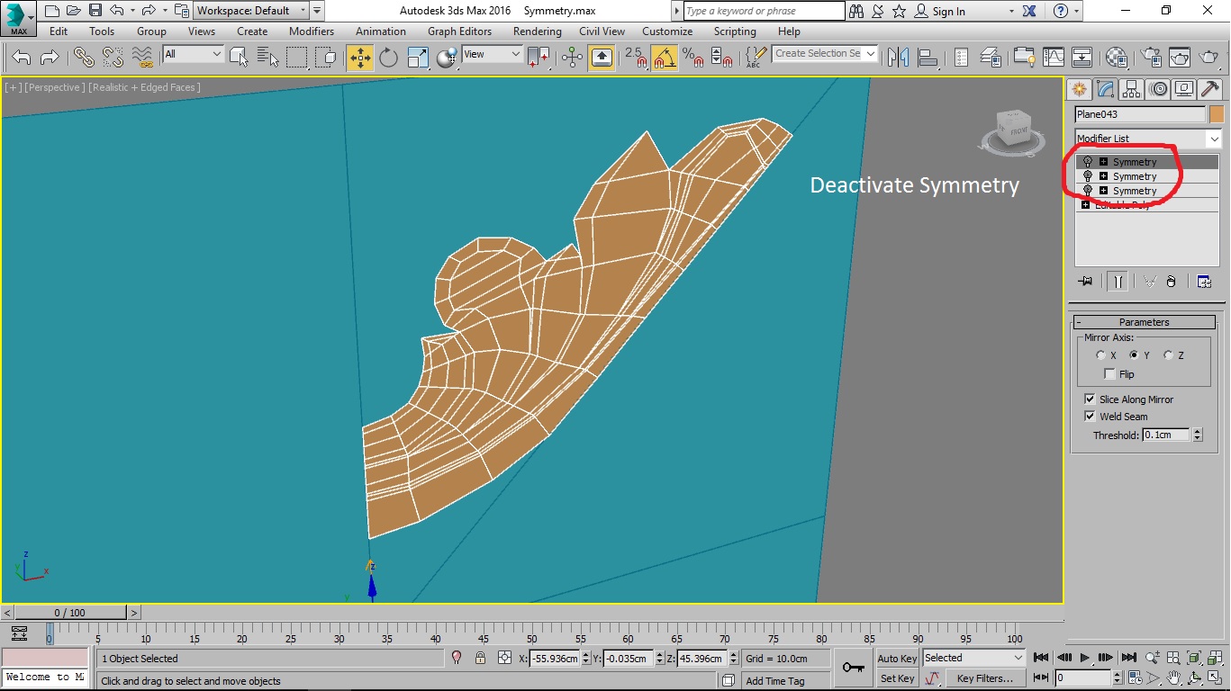The image size is (1231, 691).
Task: Expand the Editable Poly stack entry
Action: pyautogui.click(x=1085, y=205)
